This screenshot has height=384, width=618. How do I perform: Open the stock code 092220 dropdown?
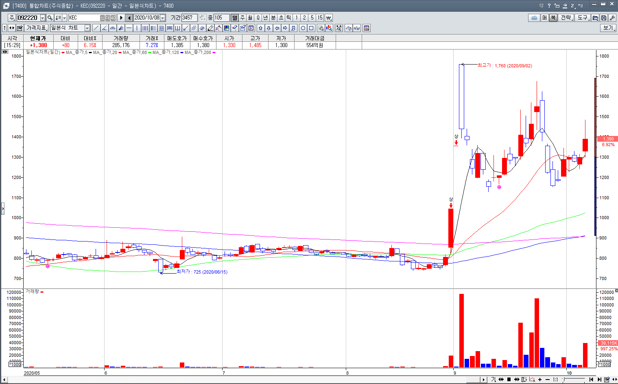pyautogui.click(x=43, y=18)
